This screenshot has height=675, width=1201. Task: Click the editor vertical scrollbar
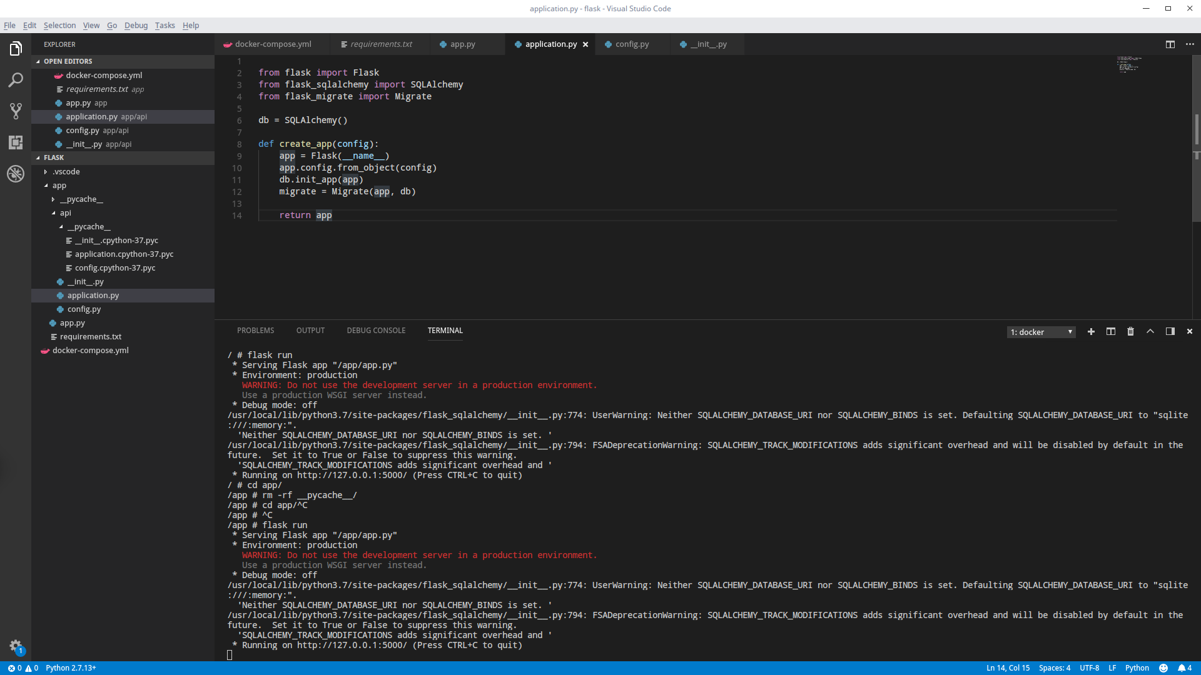tap(1196, 137)
